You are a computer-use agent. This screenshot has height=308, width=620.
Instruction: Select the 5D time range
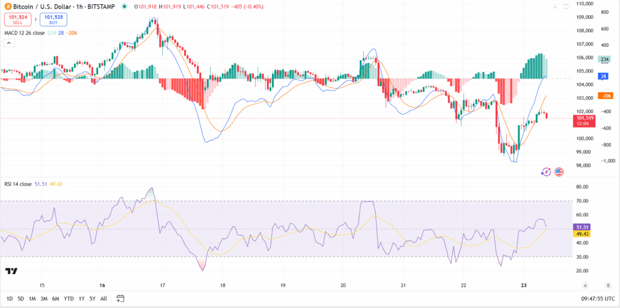coord(21,298)
